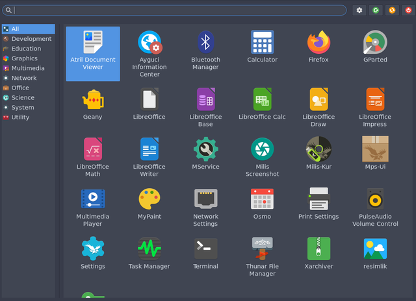
Task: Open LibreOffice Calc spreadsheet app
Action: pos(262,101)
